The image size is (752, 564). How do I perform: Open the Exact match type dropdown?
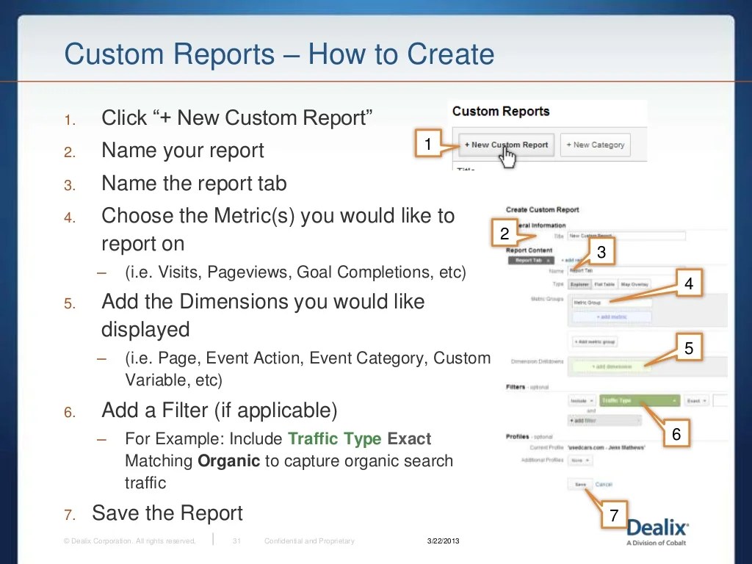click(x=696, y=400)
